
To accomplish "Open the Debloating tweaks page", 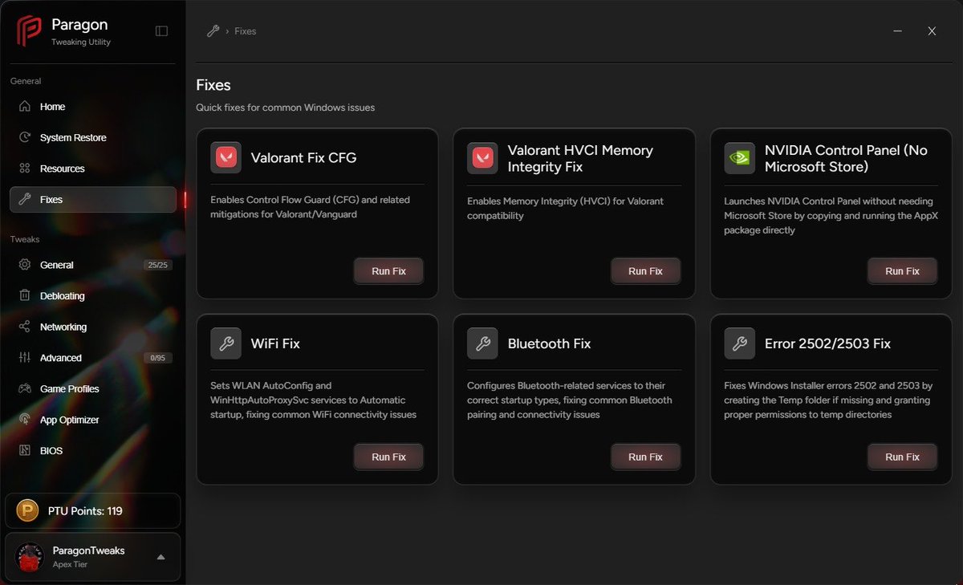I will [x=93, y=296].
